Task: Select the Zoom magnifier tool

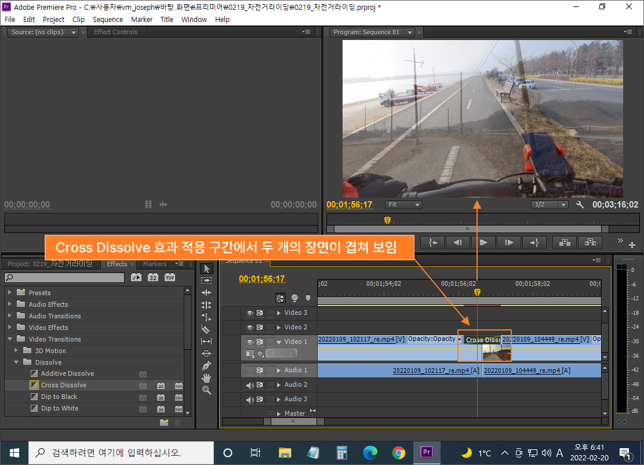Action: (x=206, y=390)
